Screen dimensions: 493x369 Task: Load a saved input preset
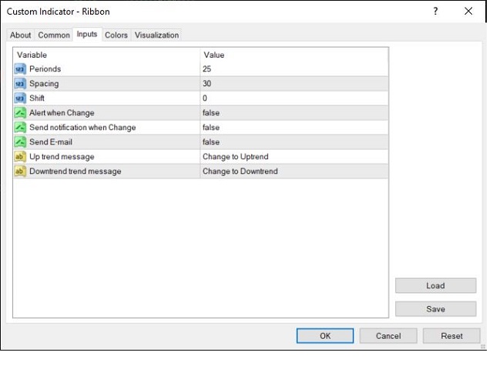click(x=435, y=286)
